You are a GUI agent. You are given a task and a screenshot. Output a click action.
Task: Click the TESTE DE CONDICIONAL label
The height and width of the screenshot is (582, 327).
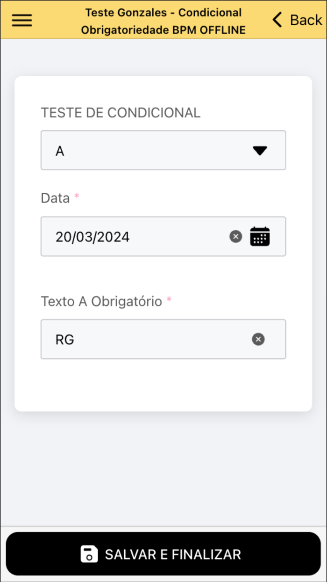tap(120, 112)
